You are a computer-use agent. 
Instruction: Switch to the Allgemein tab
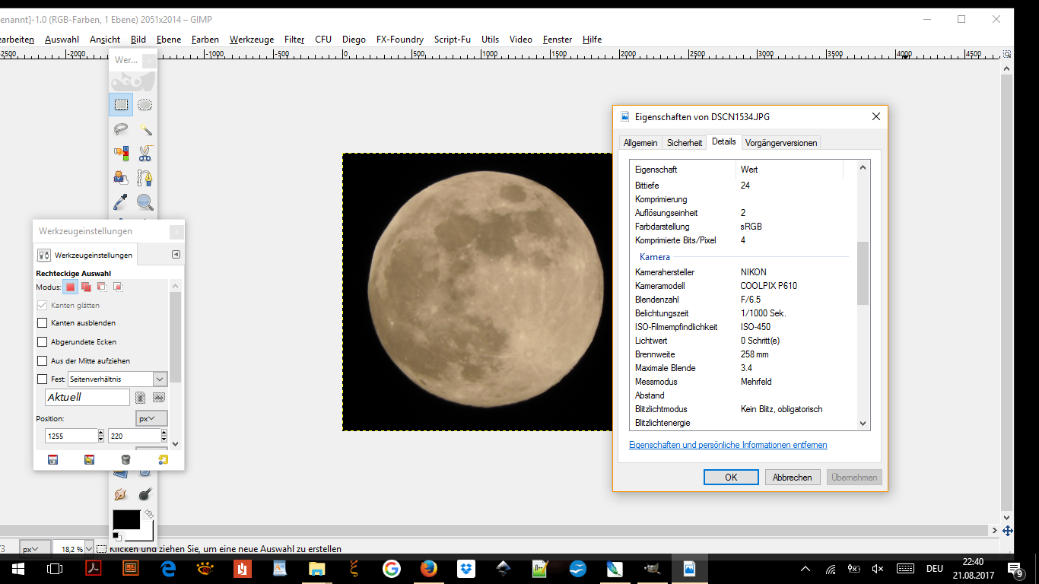point(640,143)
